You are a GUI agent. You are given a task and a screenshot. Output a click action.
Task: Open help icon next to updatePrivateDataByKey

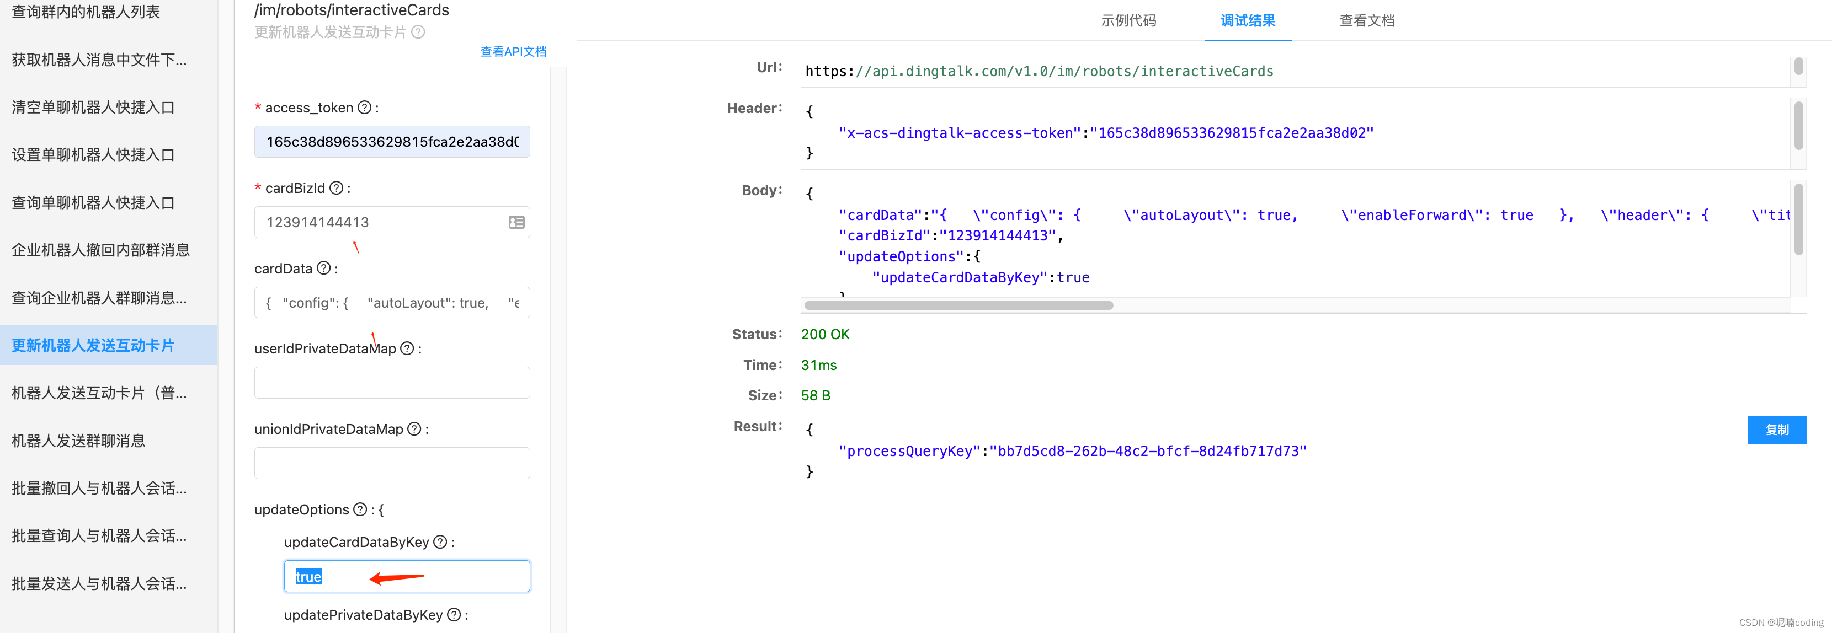coord(454,615)
